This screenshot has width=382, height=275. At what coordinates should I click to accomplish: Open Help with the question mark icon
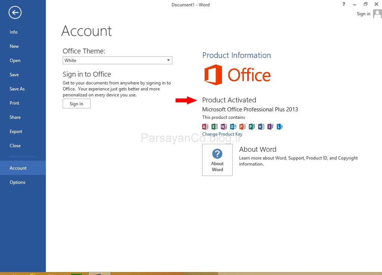[344, 4]
